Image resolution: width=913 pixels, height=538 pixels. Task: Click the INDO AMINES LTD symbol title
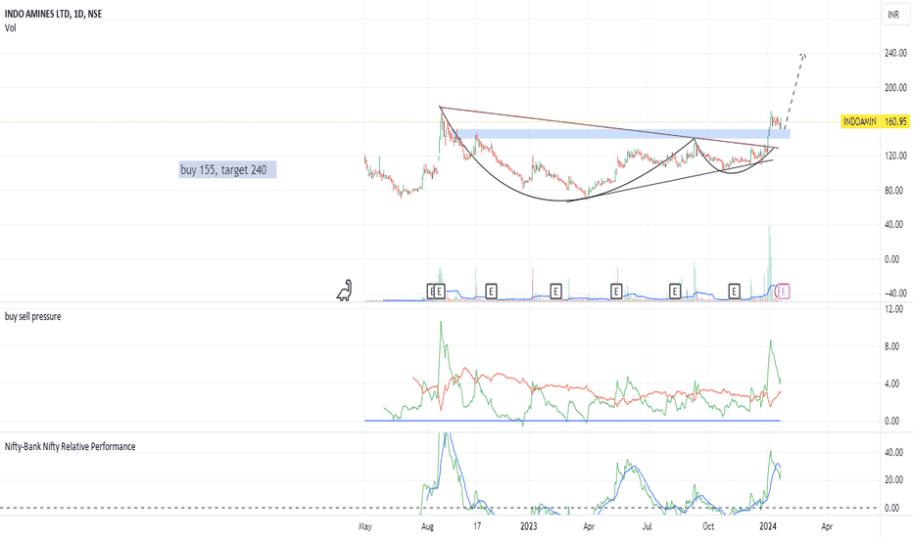(x=53, y=14)
